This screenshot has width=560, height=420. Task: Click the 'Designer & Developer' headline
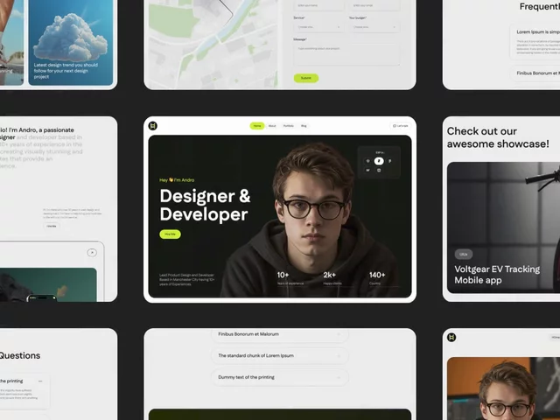coord(205,206)
